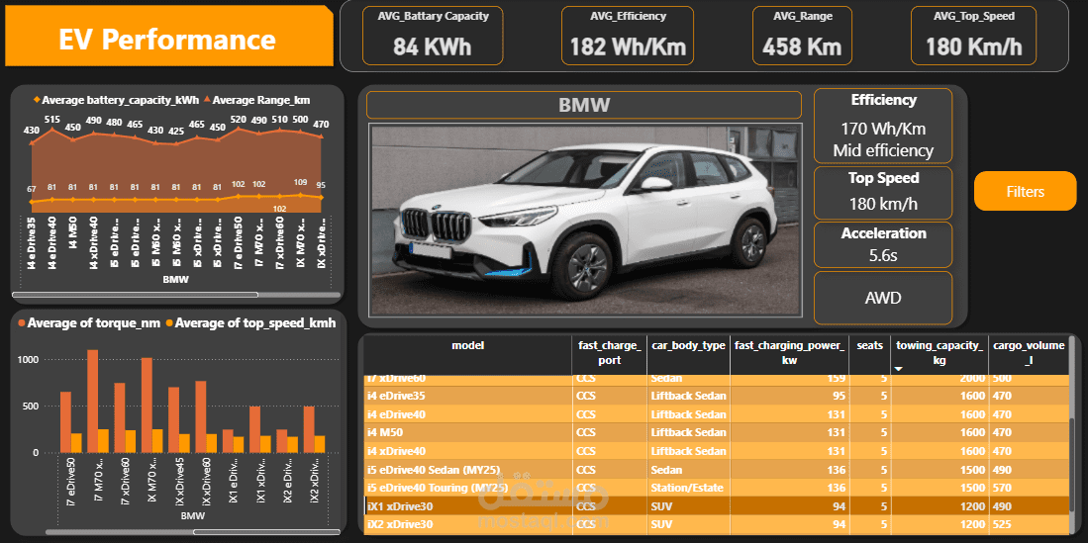The width and height of the screenshot is (1088, 543).
Task: Click the EV Performance title banner
Action: pyautogui.click(x=168, y=36)
